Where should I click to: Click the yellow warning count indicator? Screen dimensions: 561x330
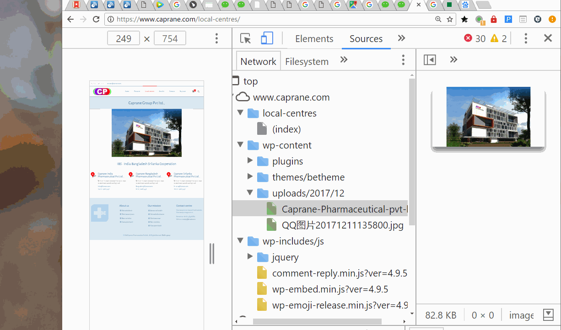499,38
